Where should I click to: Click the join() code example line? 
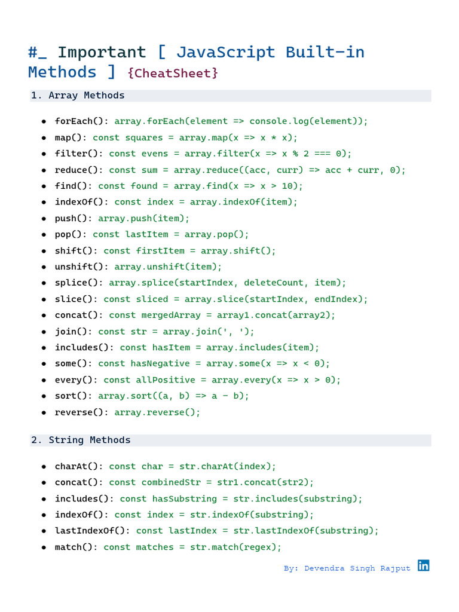pos(176,331)
